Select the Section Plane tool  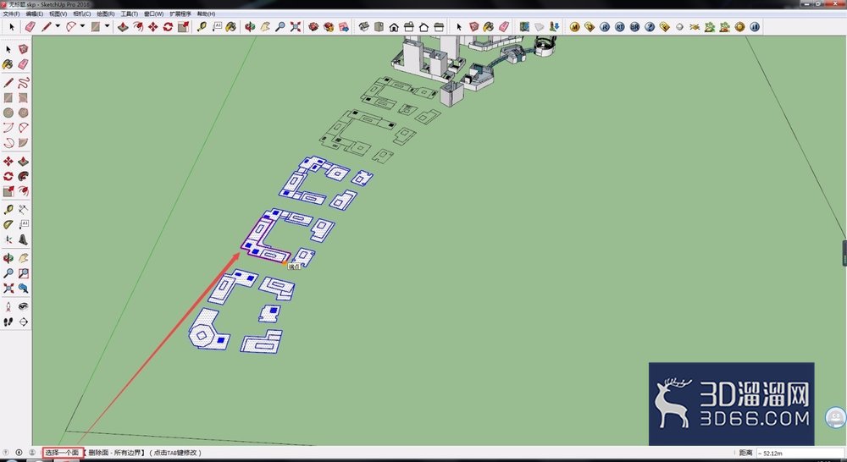[23, 322]
